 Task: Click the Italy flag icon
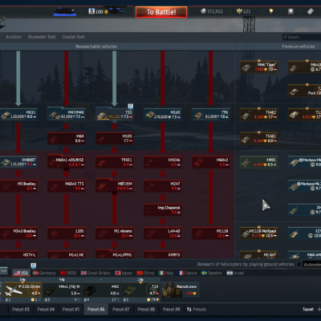pos(161,273)
